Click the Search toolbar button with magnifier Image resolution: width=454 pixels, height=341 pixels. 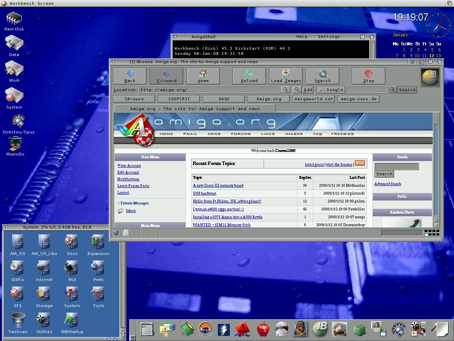(x=322, y=76)
